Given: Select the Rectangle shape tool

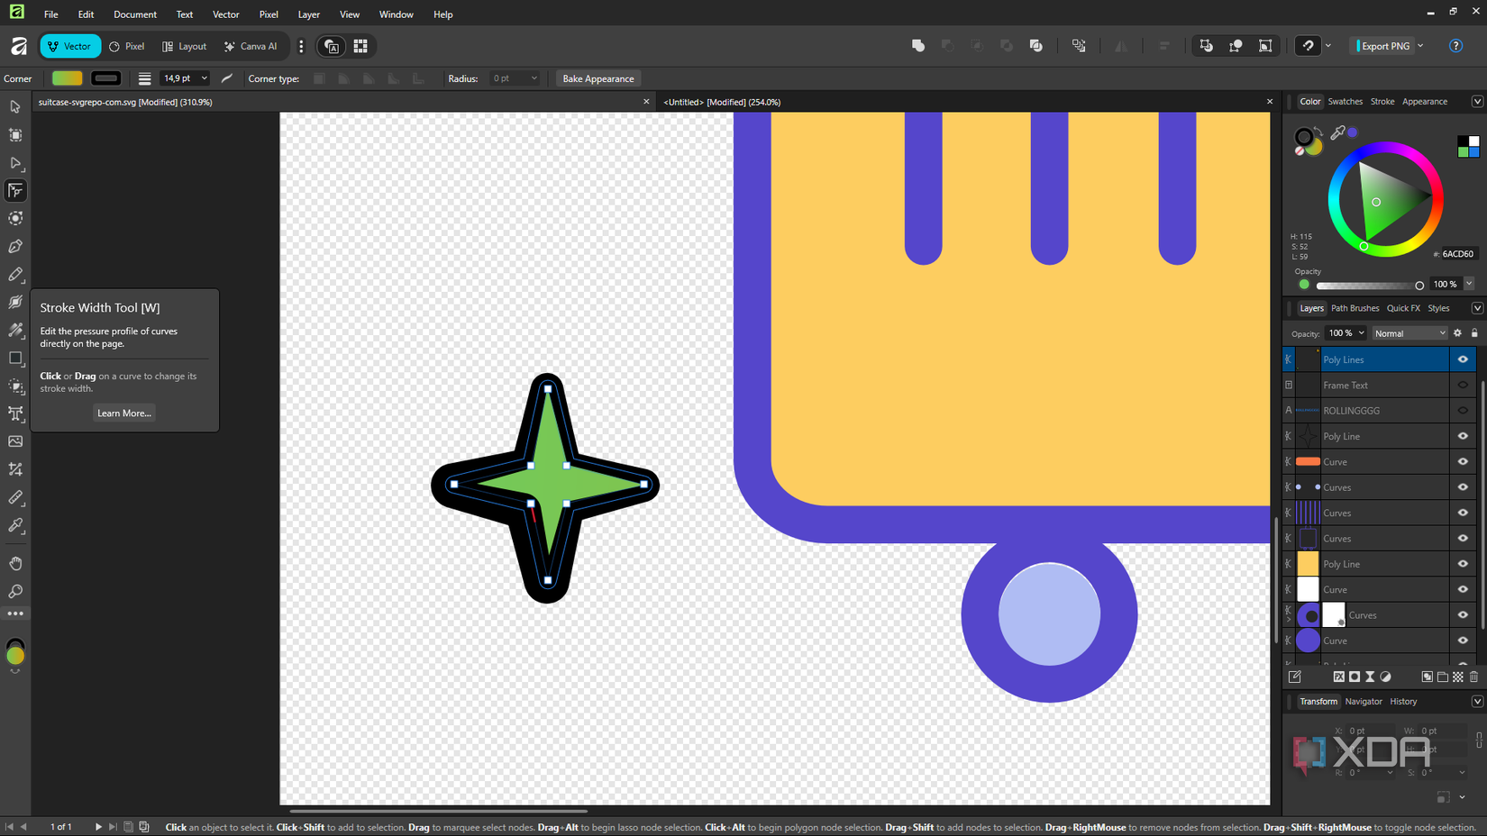Looking at the screenshot, I should pos(15,359).
